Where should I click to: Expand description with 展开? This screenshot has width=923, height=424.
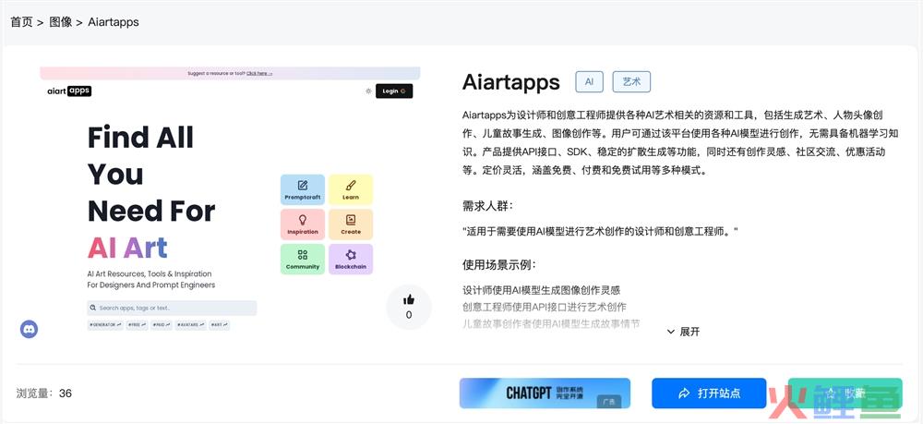(683, 332)
